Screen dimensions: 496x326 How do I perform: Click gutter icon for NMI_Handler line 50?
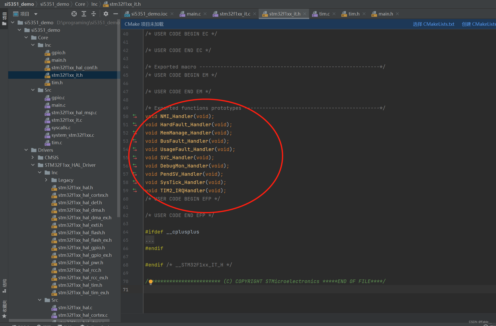pyautogui.click(x=135, y=116)
